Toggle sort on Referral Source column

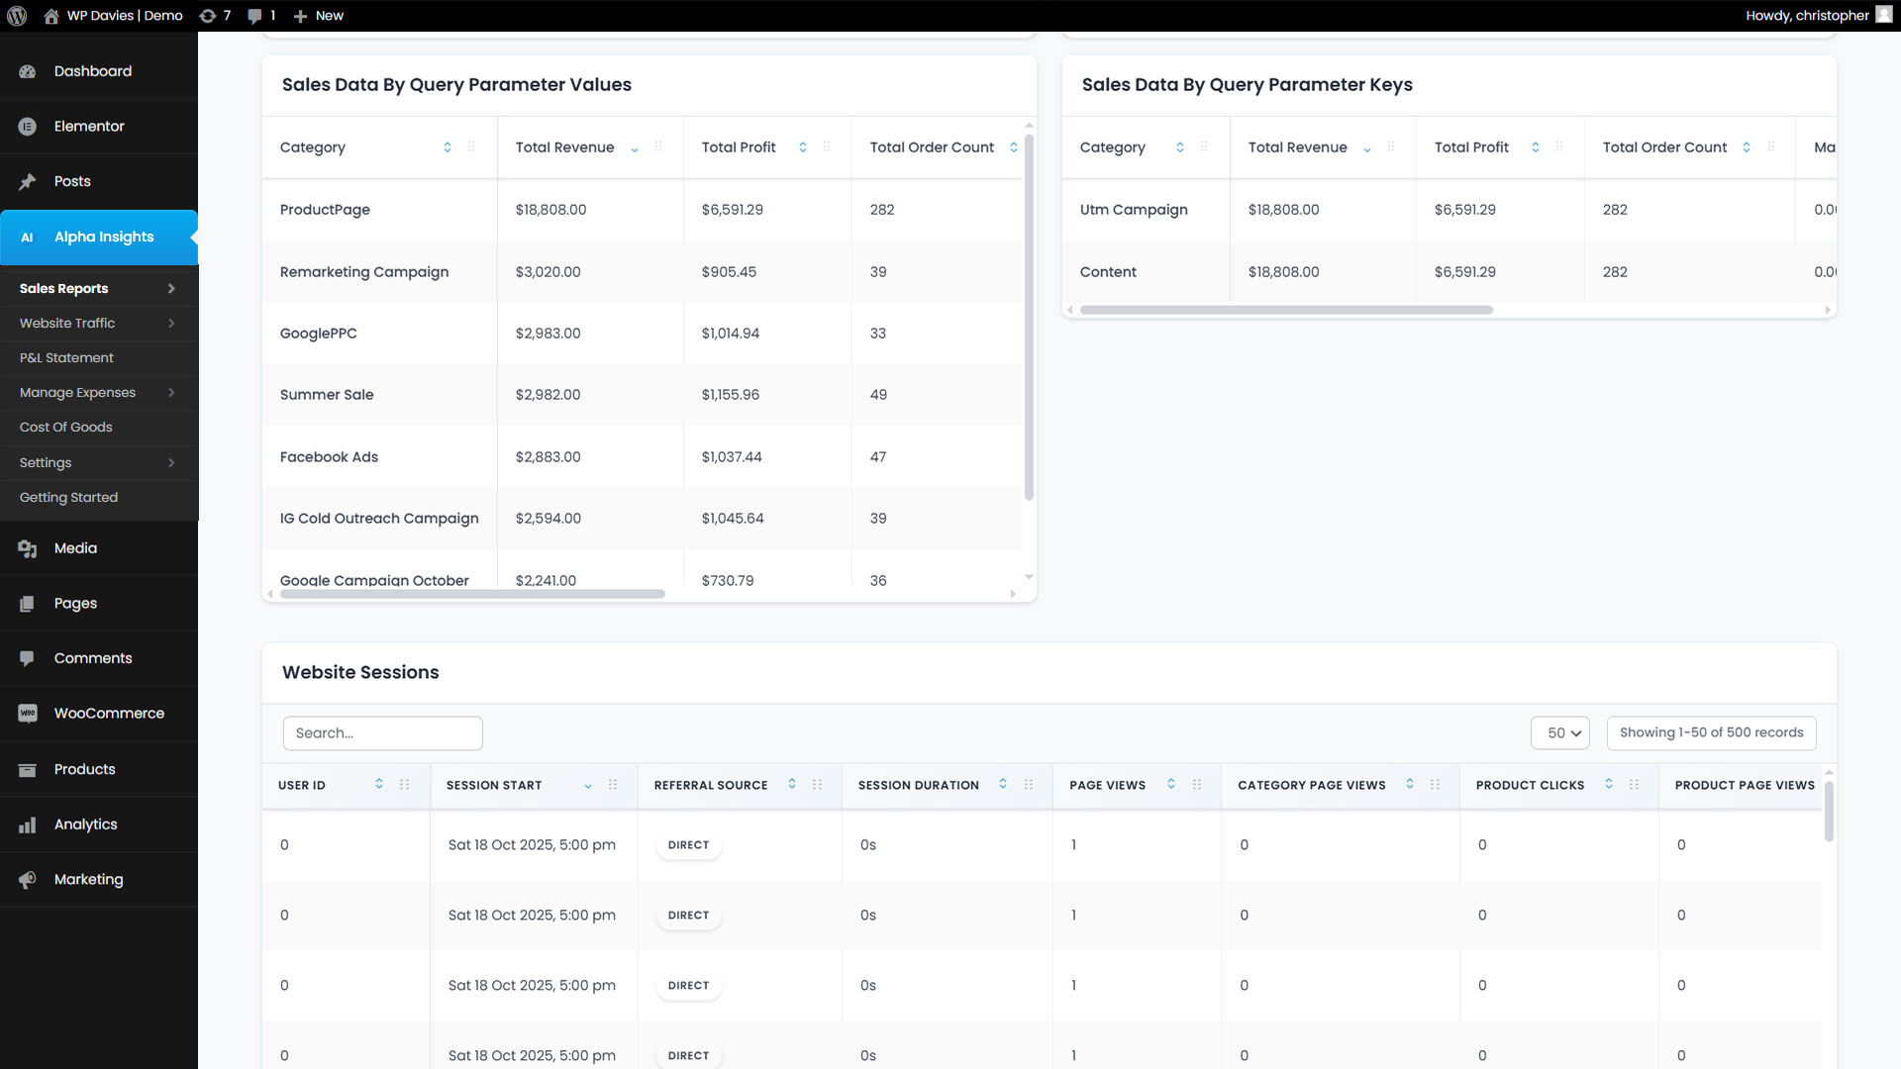(792, 785)
